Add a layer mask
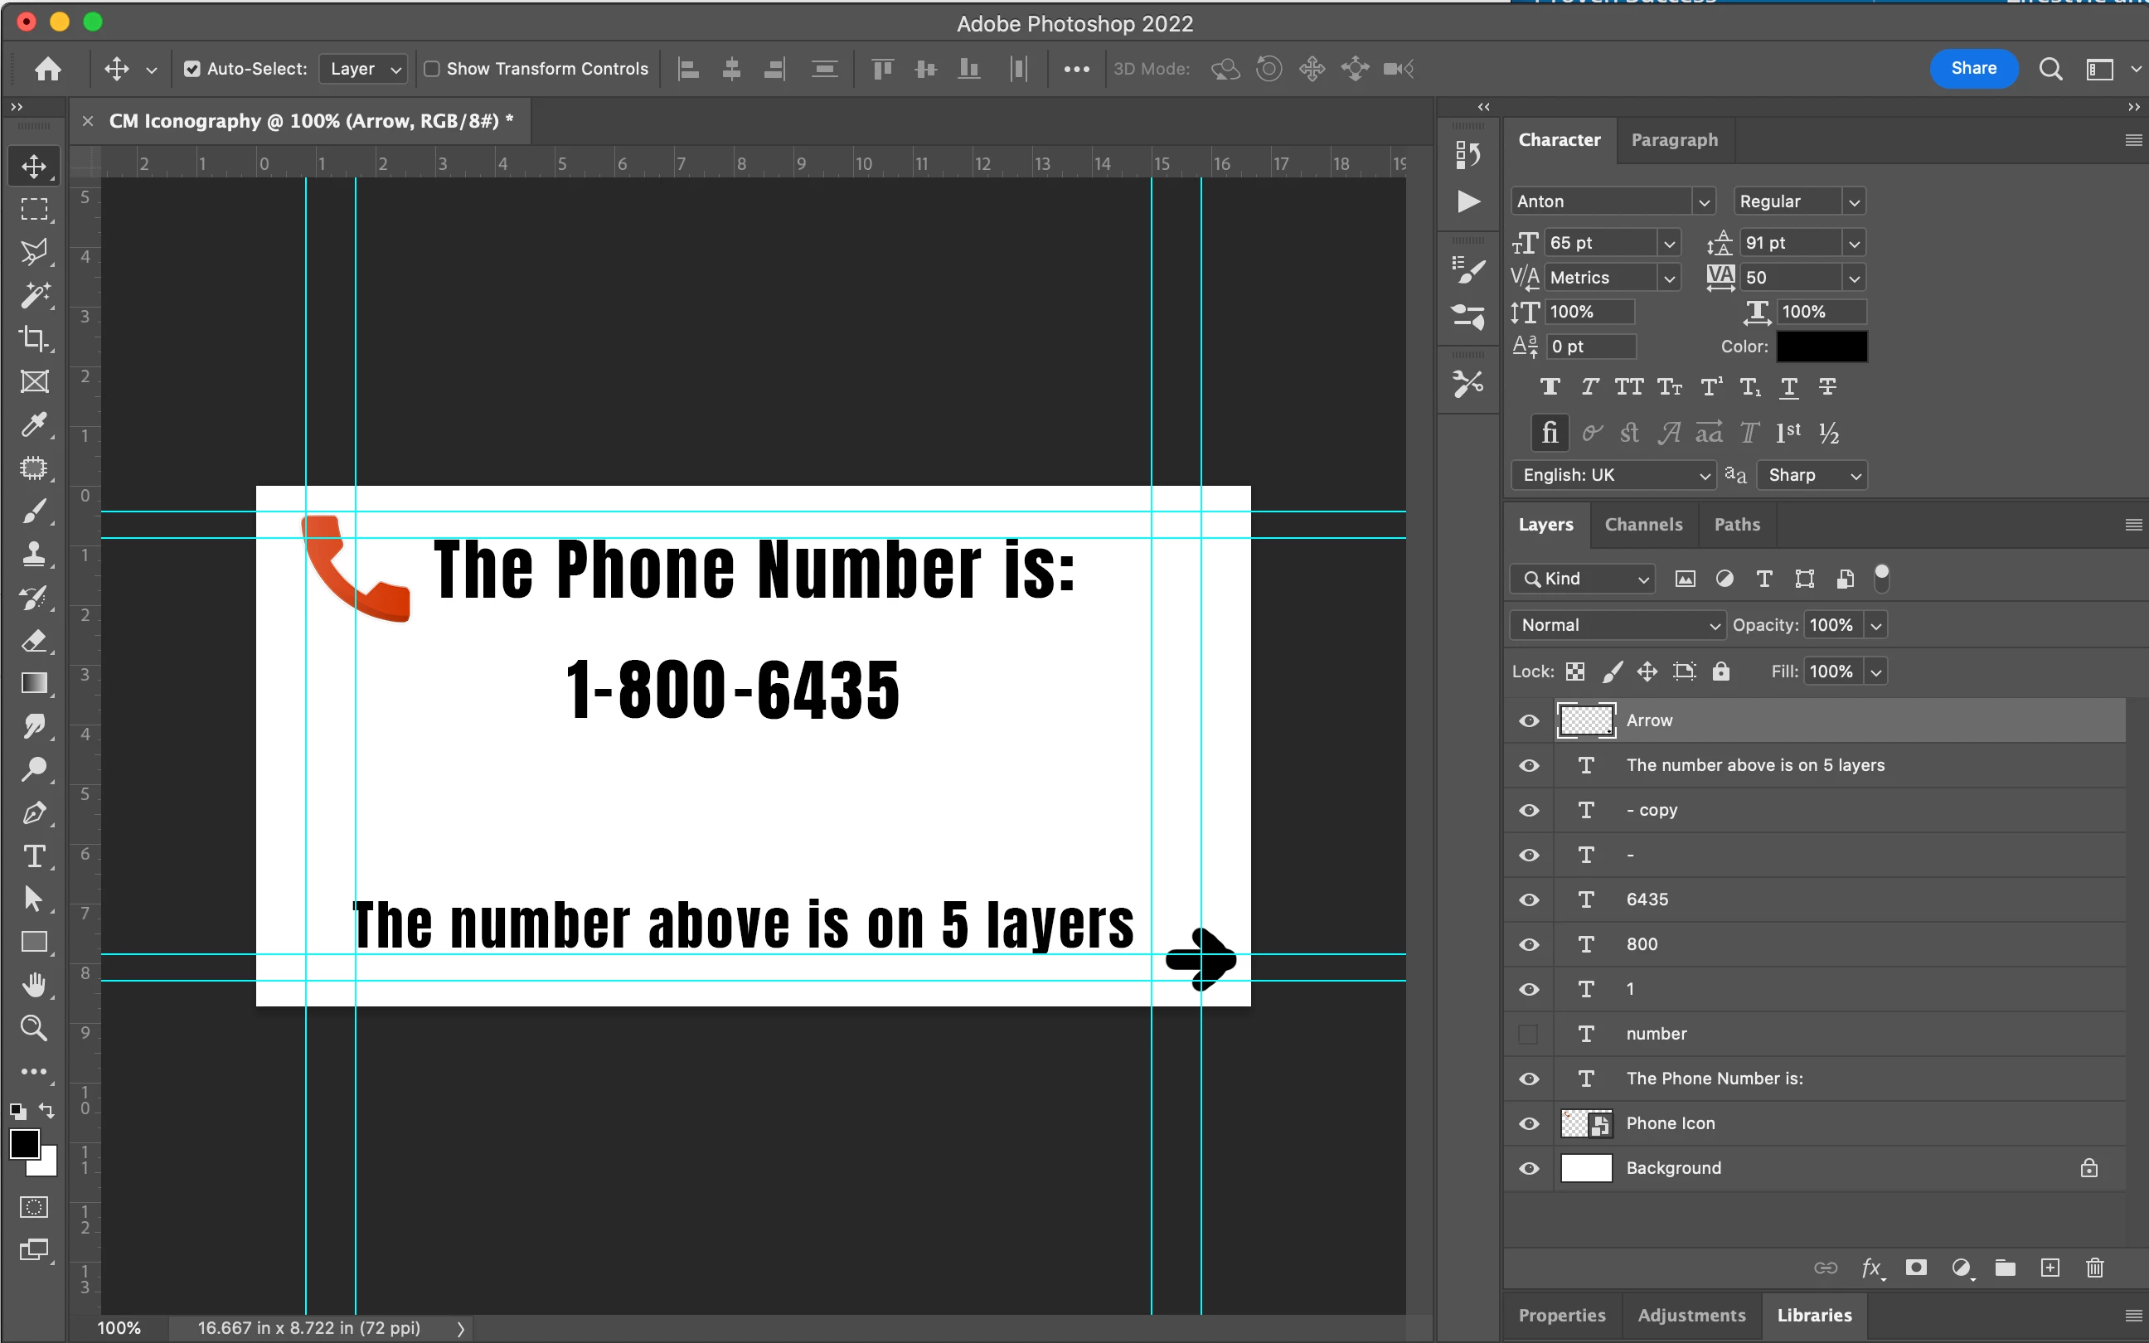Screen dimensions: 2149x1343 click(x=1916, y=1268)
